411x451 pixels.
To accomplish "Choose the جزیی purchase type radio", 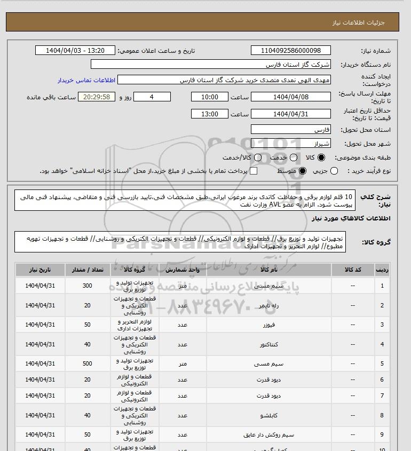I will click(x=334, y=171).
